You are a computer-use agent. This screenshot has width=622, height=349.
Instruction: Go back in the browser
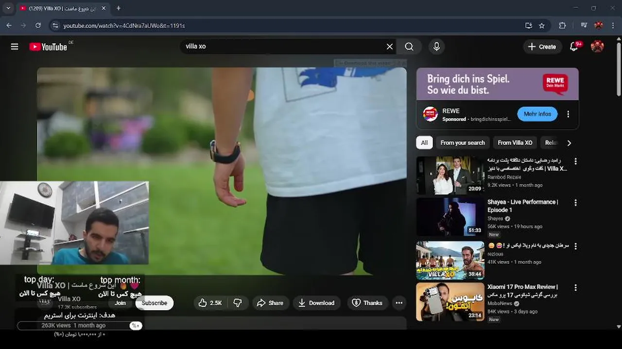pyautogui.click(x=9, y=26)
